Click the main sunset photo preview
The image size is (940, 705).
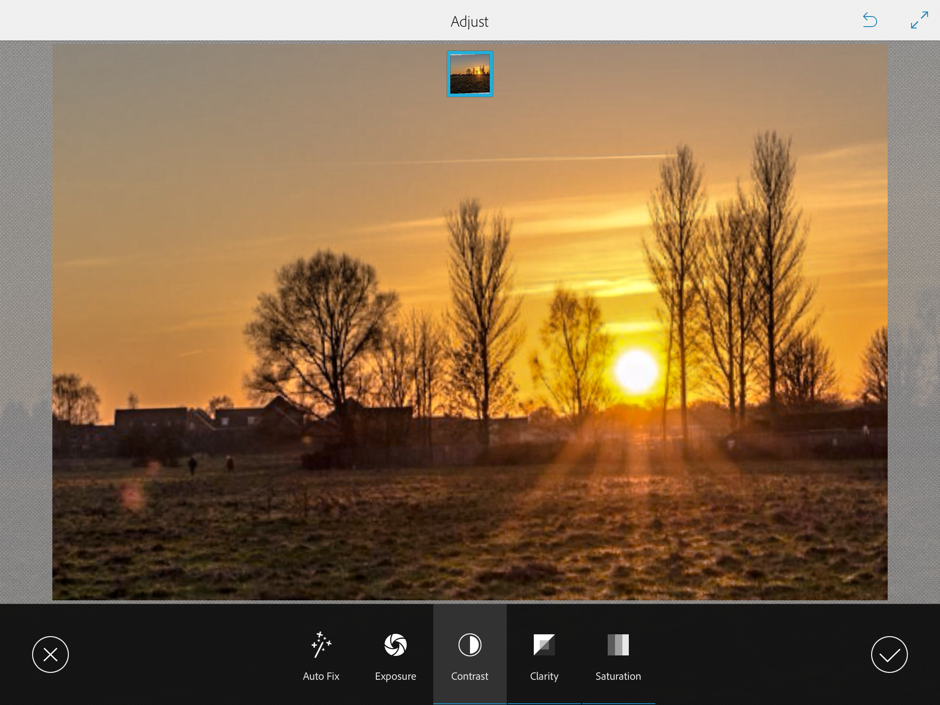(470, 321)
